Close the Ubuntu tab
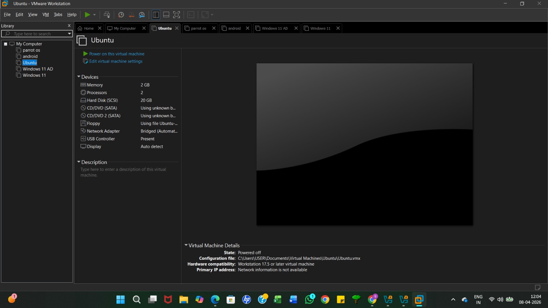Screen dimensions: 548x308 [x=177, y=28]
